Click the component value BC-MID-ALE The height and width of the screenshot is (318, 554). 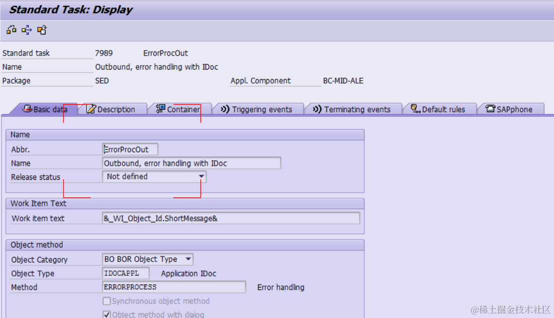343,81
